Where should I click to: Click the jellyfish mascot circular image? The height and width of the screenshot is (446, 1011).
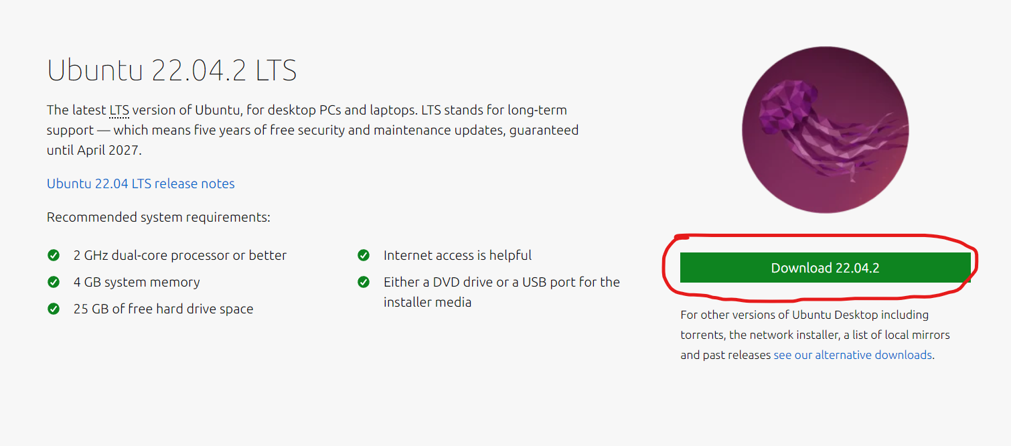point(825,130)
